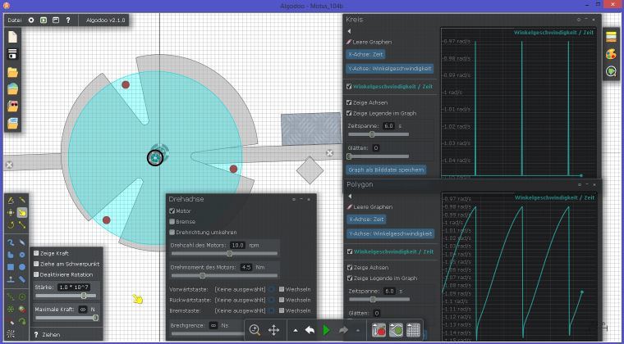Select the blue Polygon tool
The height and width of the screenshot is (344, 624).
pos(11,255)
